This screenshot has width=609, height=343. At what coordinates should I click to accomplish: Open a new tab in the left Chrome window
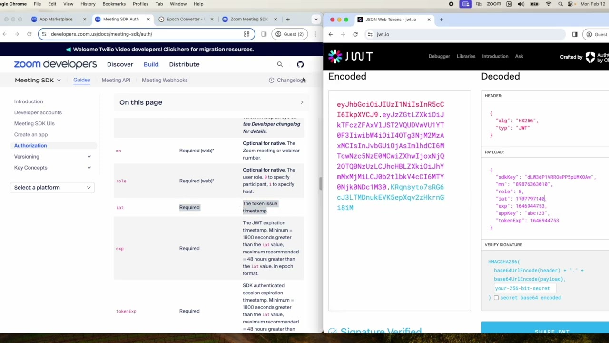click(x=288, y=19)
